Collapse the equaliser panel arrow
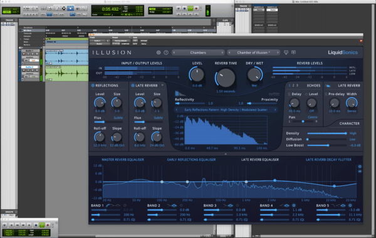Screen dimensions: 376x238 point(226,154)
